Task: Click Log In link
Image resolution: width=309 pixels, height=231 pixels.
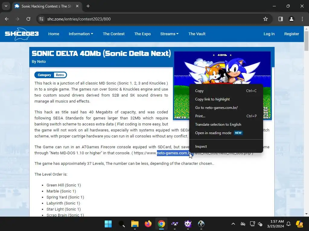Action: click(269, 34)
